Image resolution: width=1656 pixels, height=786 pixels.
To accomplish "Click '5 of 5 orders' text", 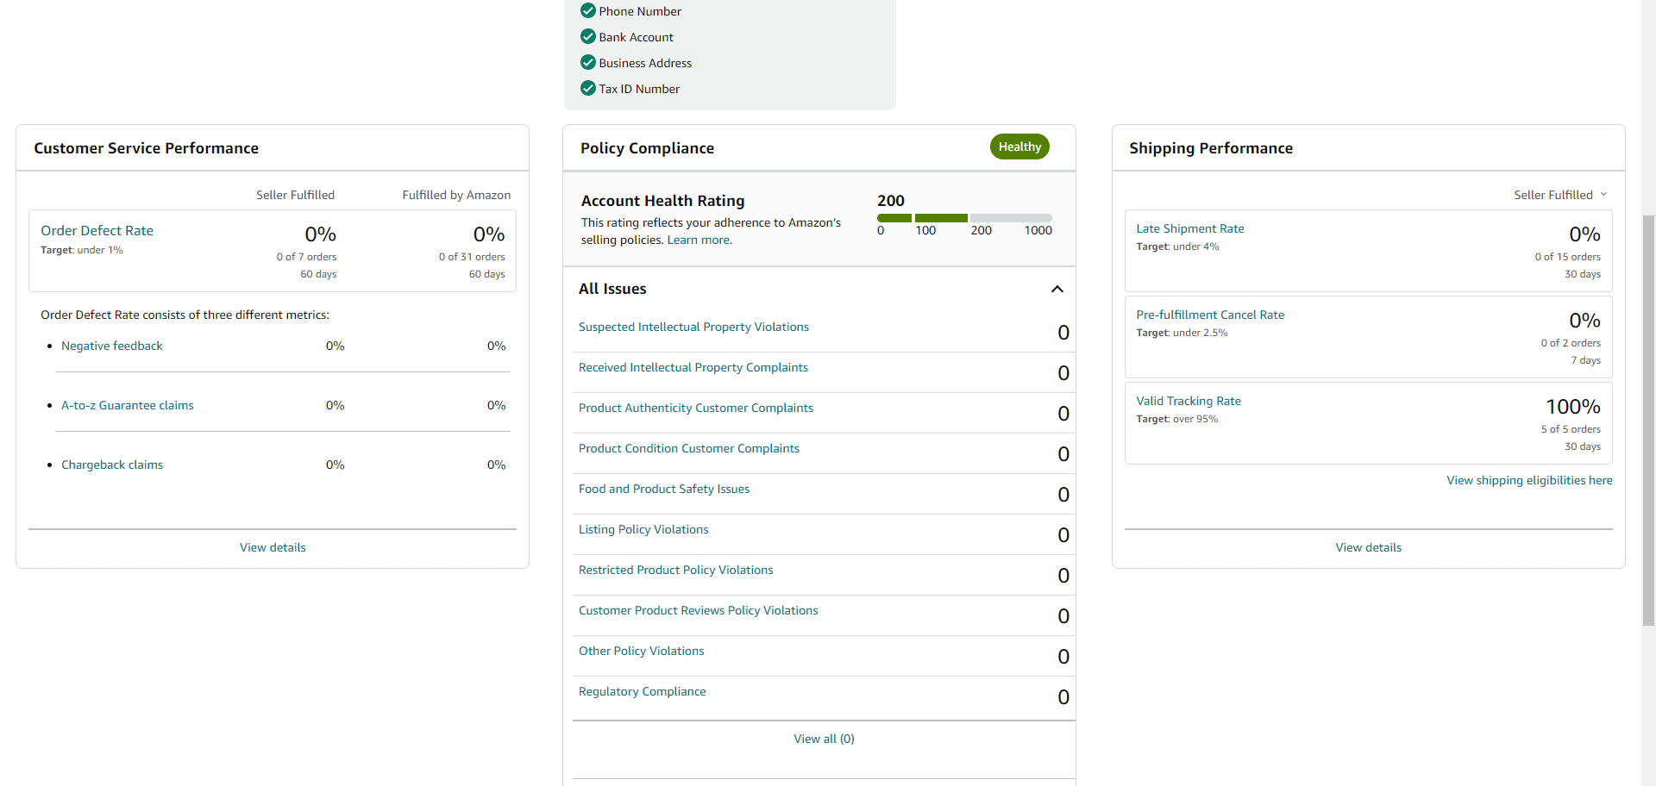I will (x=1571, y=429).
